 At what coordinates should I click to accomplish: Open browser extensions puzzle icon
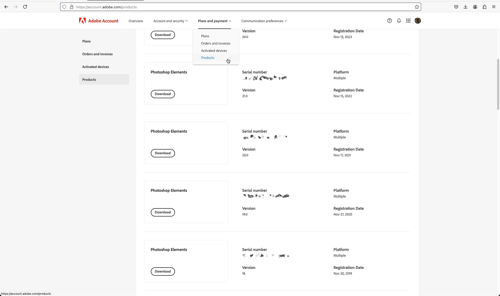pos(484,7)
